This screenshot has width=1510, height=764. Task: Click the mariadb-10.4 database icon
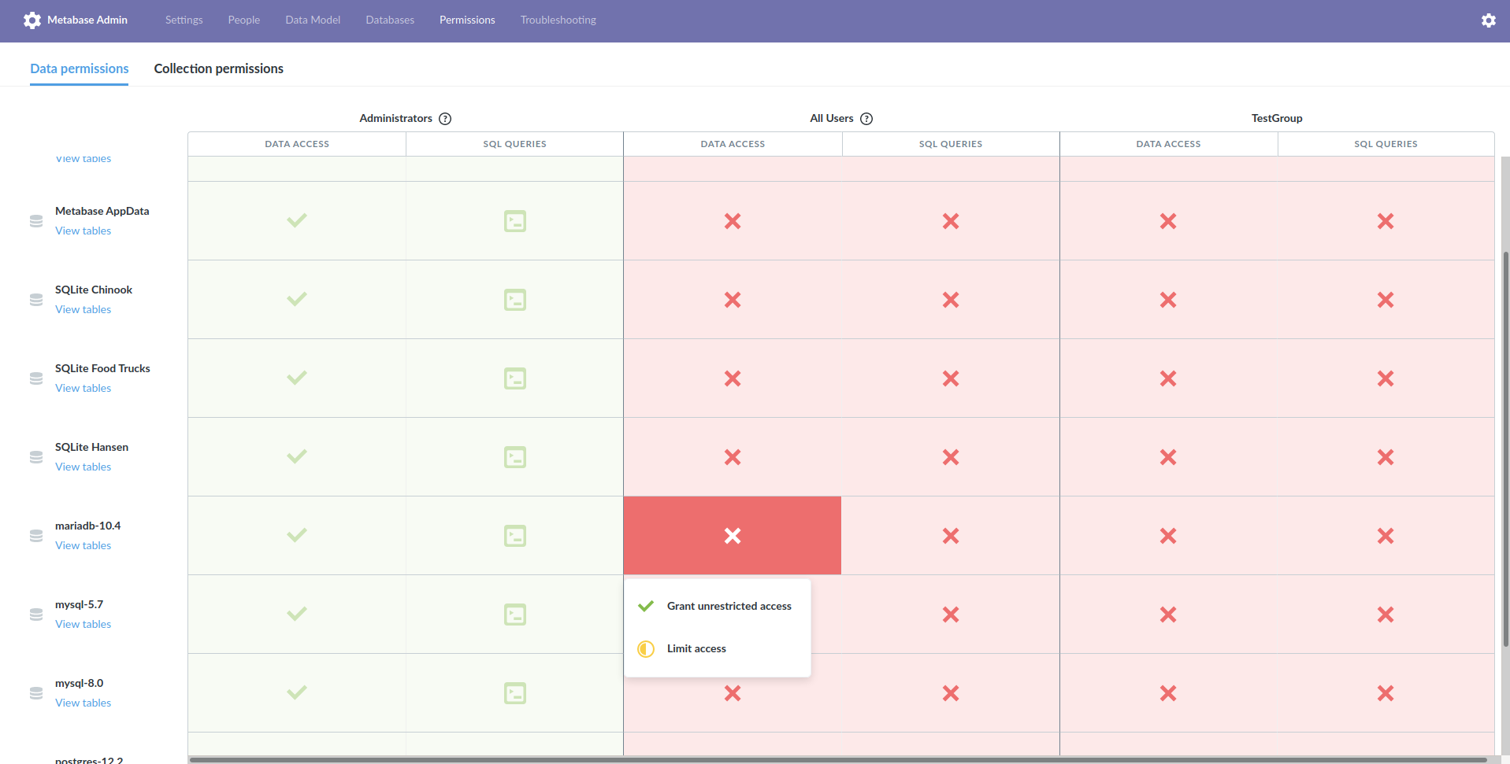(x=36, y=536)
